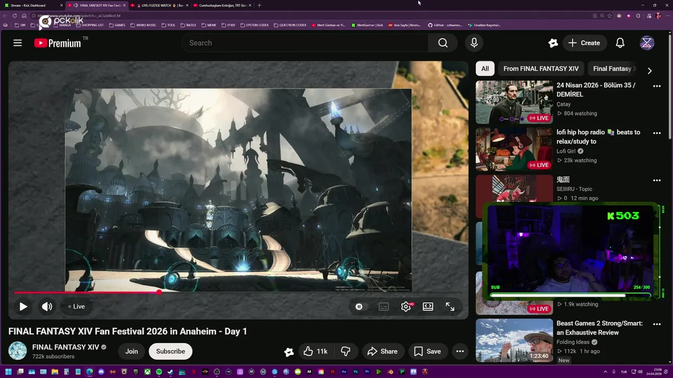Open the Create menu
The width and height of the screenshot is (673, 378).
pyautogui.click(x=584, y=43)
